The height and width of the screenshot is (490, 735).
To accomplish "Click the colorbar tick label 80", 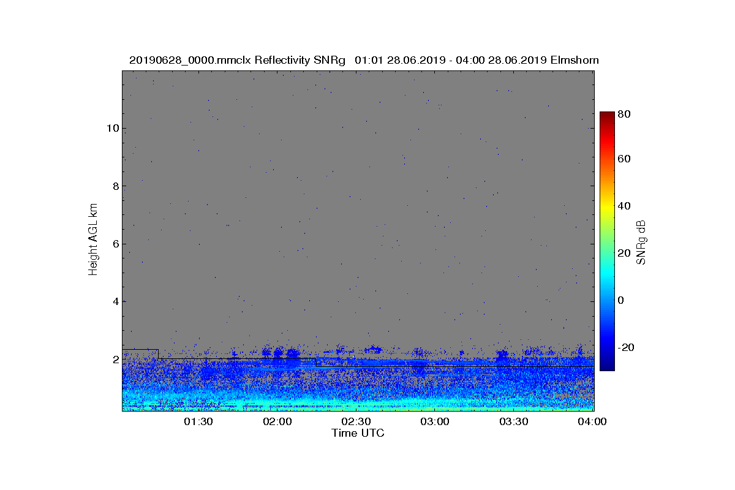I will pos(624,113).
